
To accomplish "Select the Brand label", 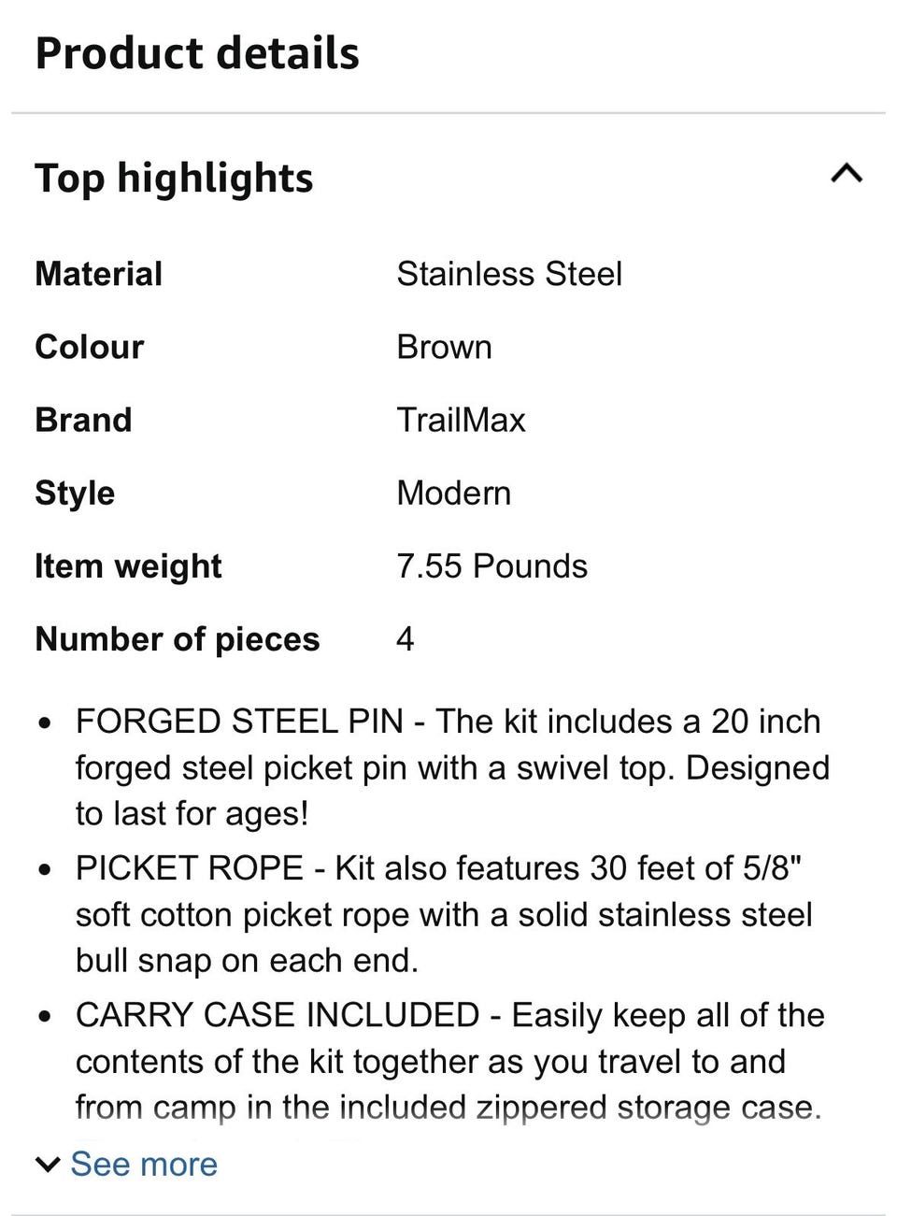I will pos(83,420).
